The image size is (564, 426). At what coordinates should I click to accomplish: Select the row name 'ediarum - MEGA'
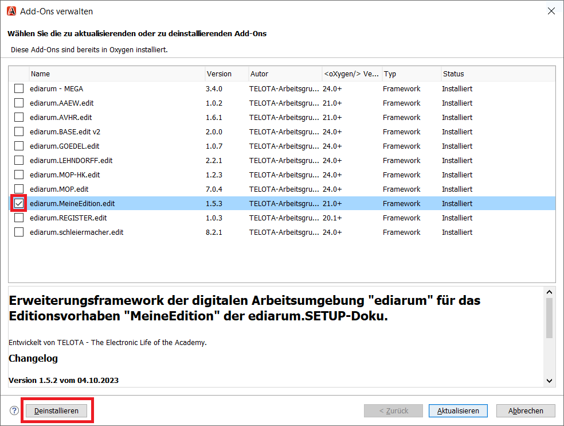[x=57, y=88]
